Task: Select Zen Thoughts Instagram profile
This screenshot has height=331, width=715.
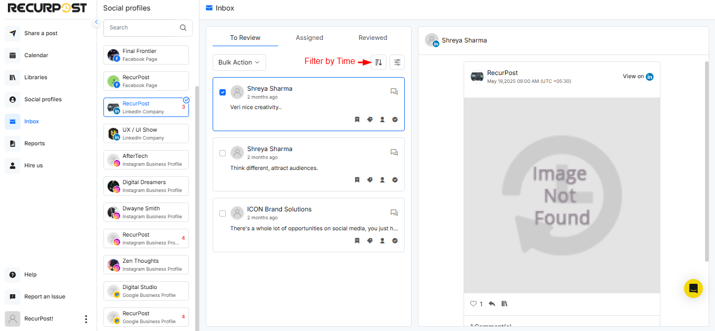Action: [x=146, y=264]
